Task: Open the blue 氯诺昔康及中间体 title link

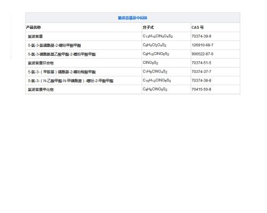Action: click(x=132, y=18)
